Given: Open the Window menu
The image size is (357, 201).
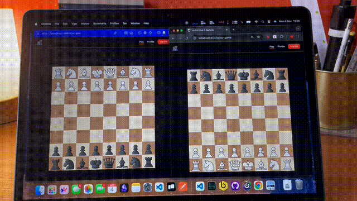Looking at the screenshot, I should pos(135,23).
